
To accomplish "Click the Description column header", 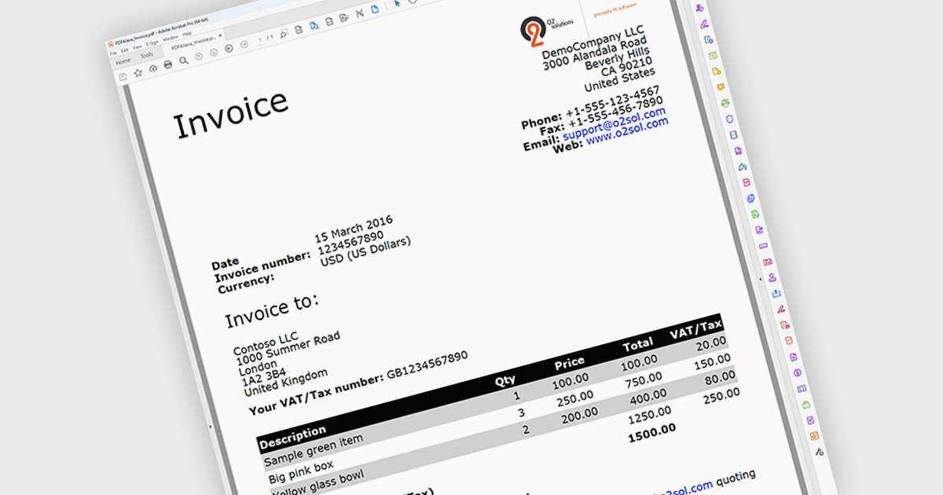I will point(292,436).
